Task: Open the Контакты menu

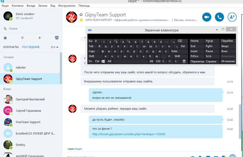Action: 18,6
